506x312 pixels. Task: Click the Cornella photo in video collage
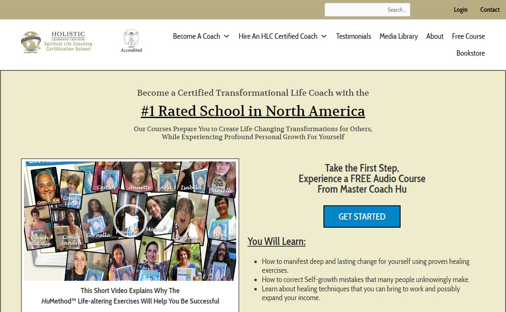[100, 216]
